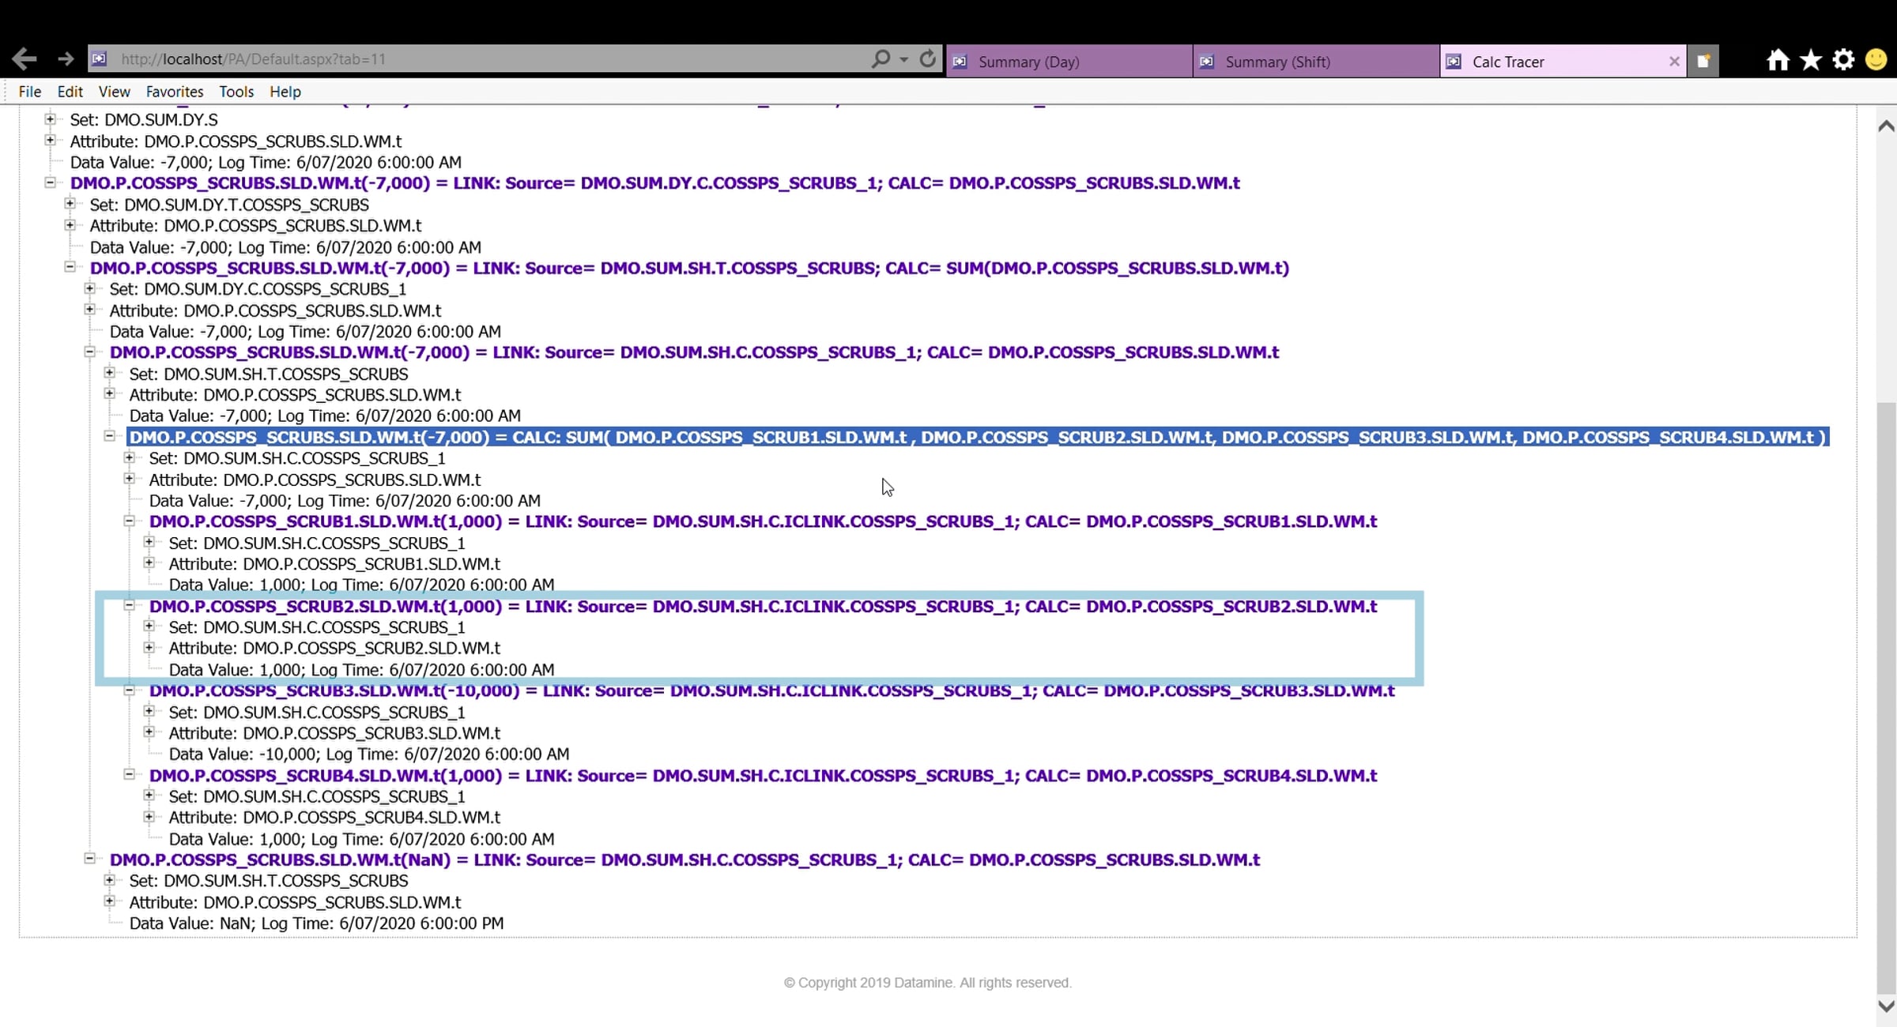Viewport: 1897px width, 1027px height.
Task: Collapse the SCRUB2 LINK node
Action: coord(129,605)
